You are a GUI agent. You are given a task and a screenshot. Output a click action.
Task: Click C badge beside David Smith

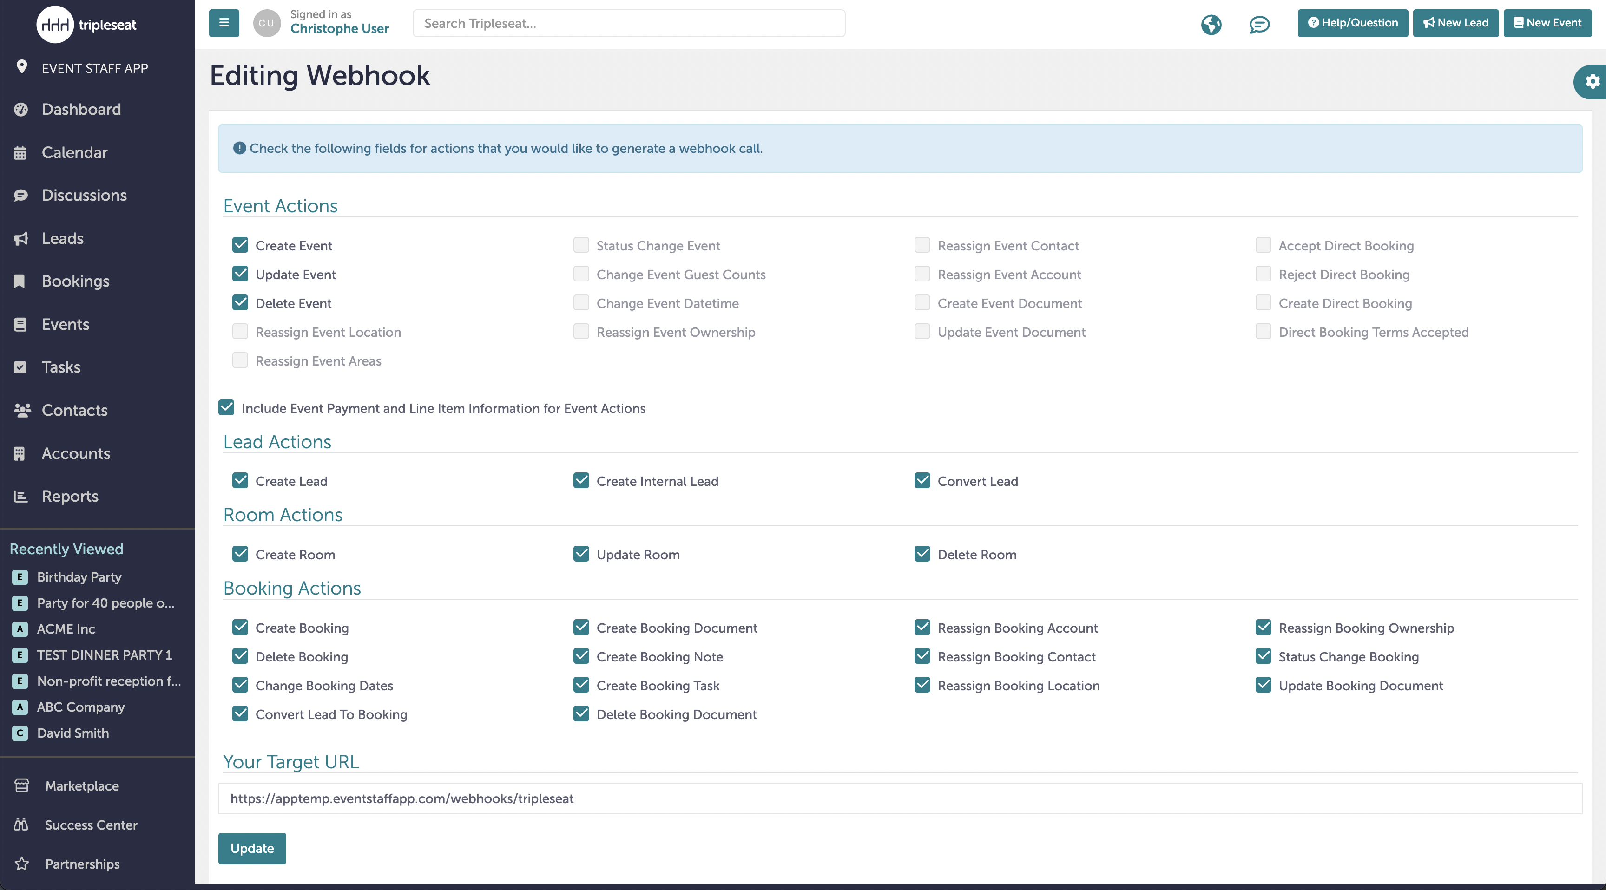pos(20,733)
